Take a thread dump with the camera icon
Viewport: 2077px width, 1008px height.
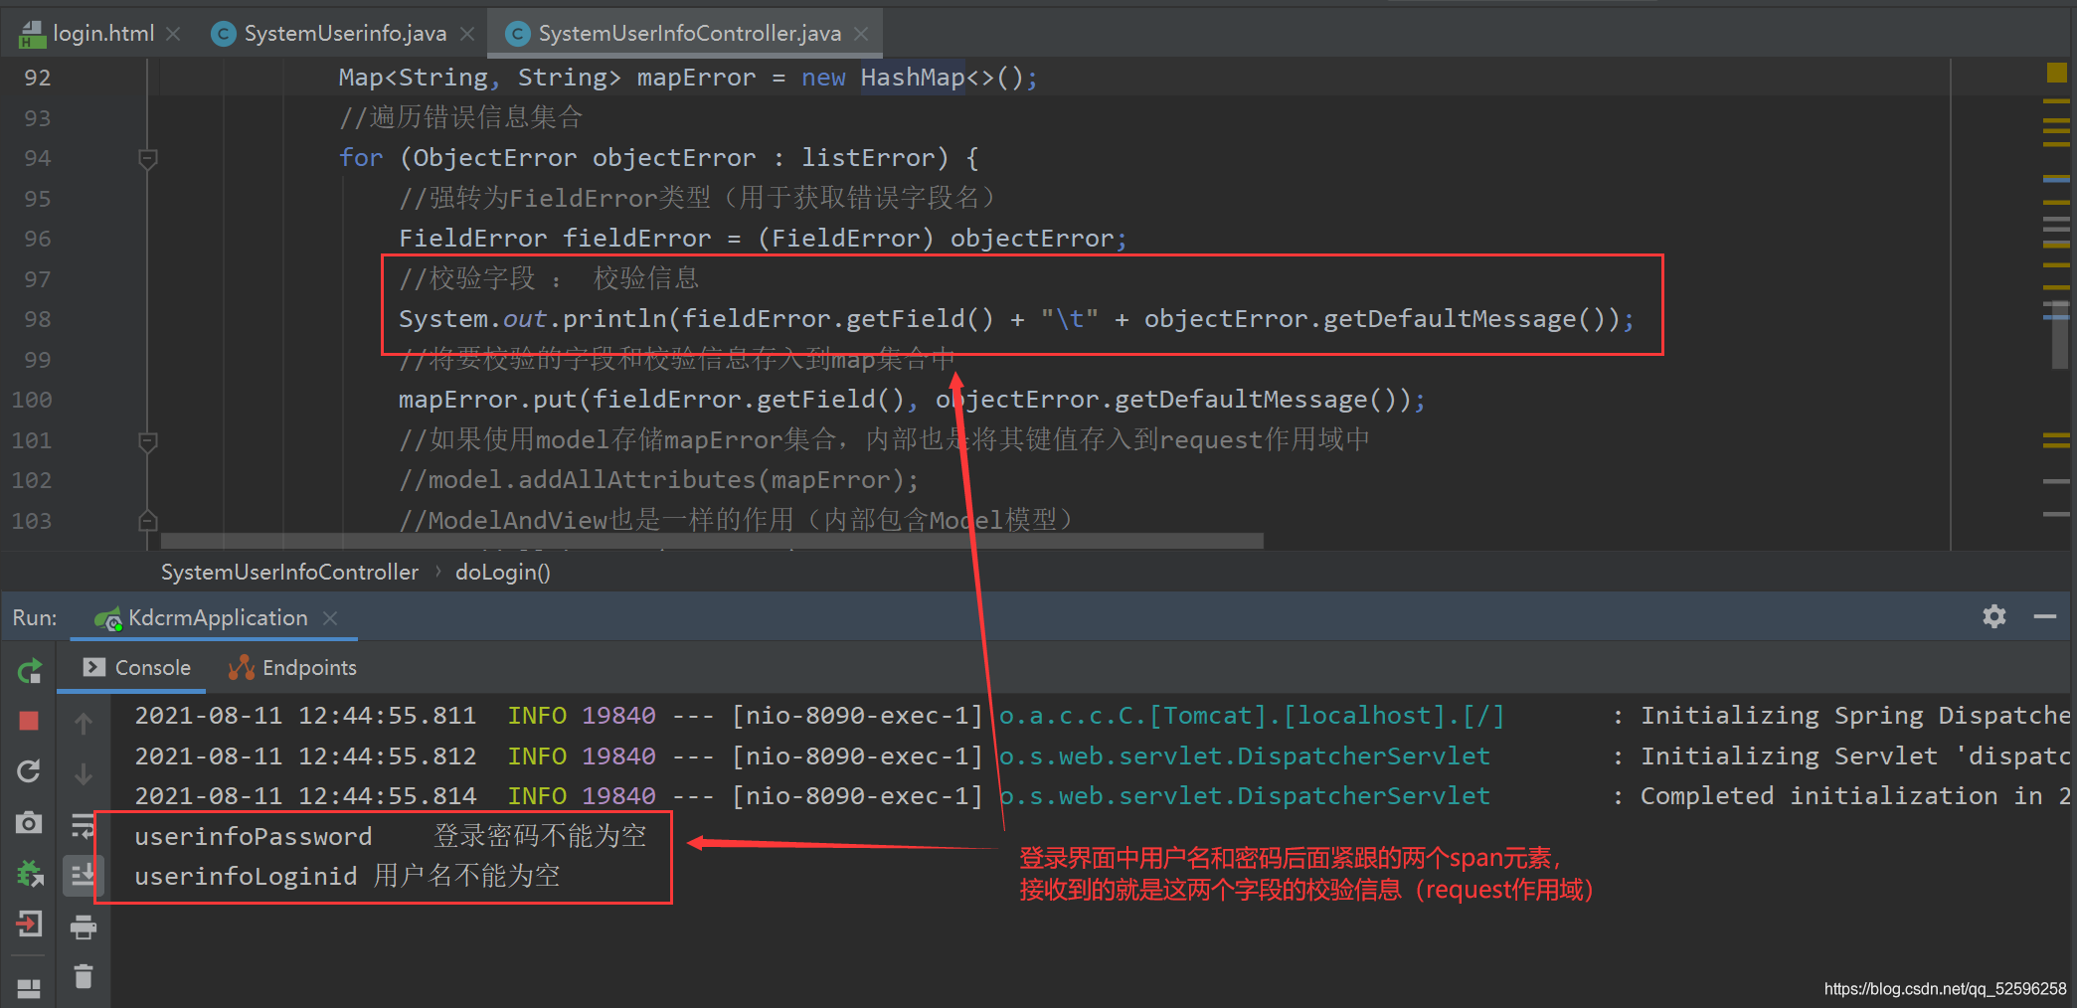[29, 822]
